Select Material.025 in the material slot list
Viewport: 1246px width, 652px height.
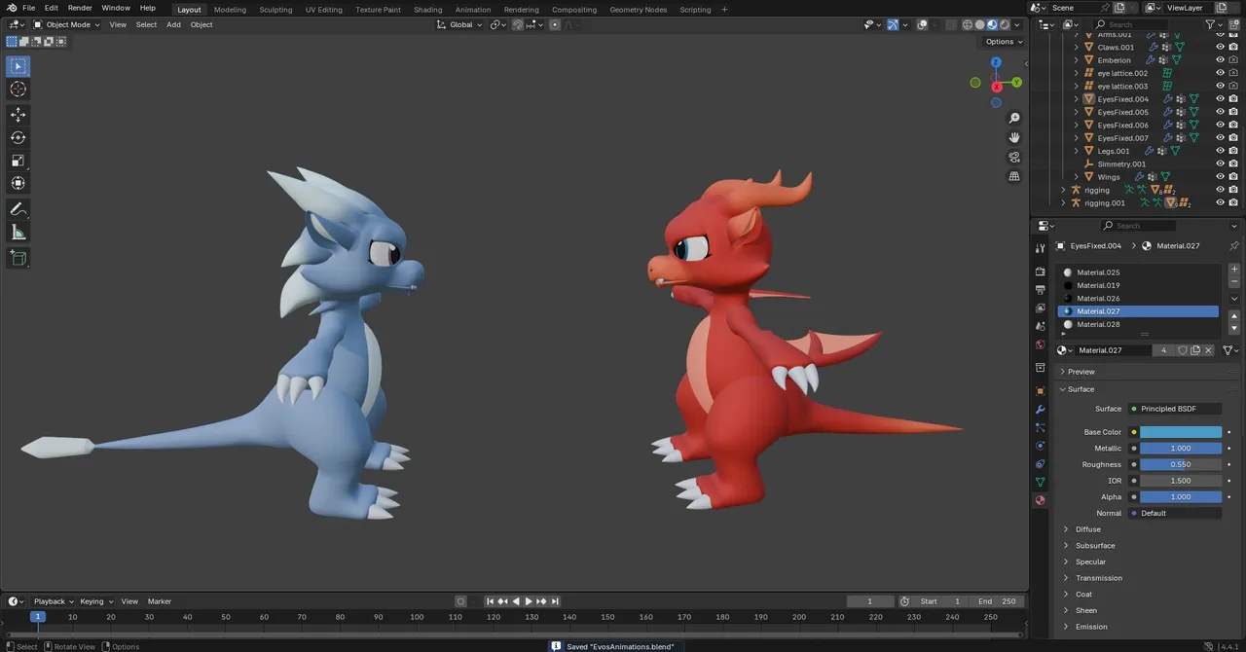pyautogui.click(x=1138, y=272)
